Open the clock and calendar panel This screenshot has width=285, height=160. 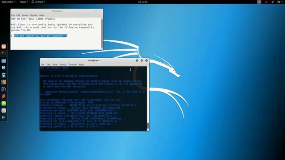pos(142,2)
